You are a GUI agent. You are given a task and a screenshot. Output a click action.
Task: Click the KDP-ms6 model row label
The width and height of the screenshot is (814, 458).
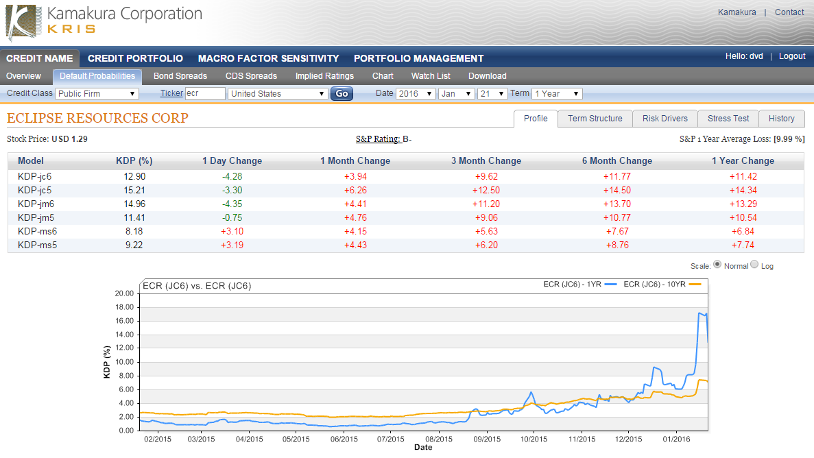[38, 231]
